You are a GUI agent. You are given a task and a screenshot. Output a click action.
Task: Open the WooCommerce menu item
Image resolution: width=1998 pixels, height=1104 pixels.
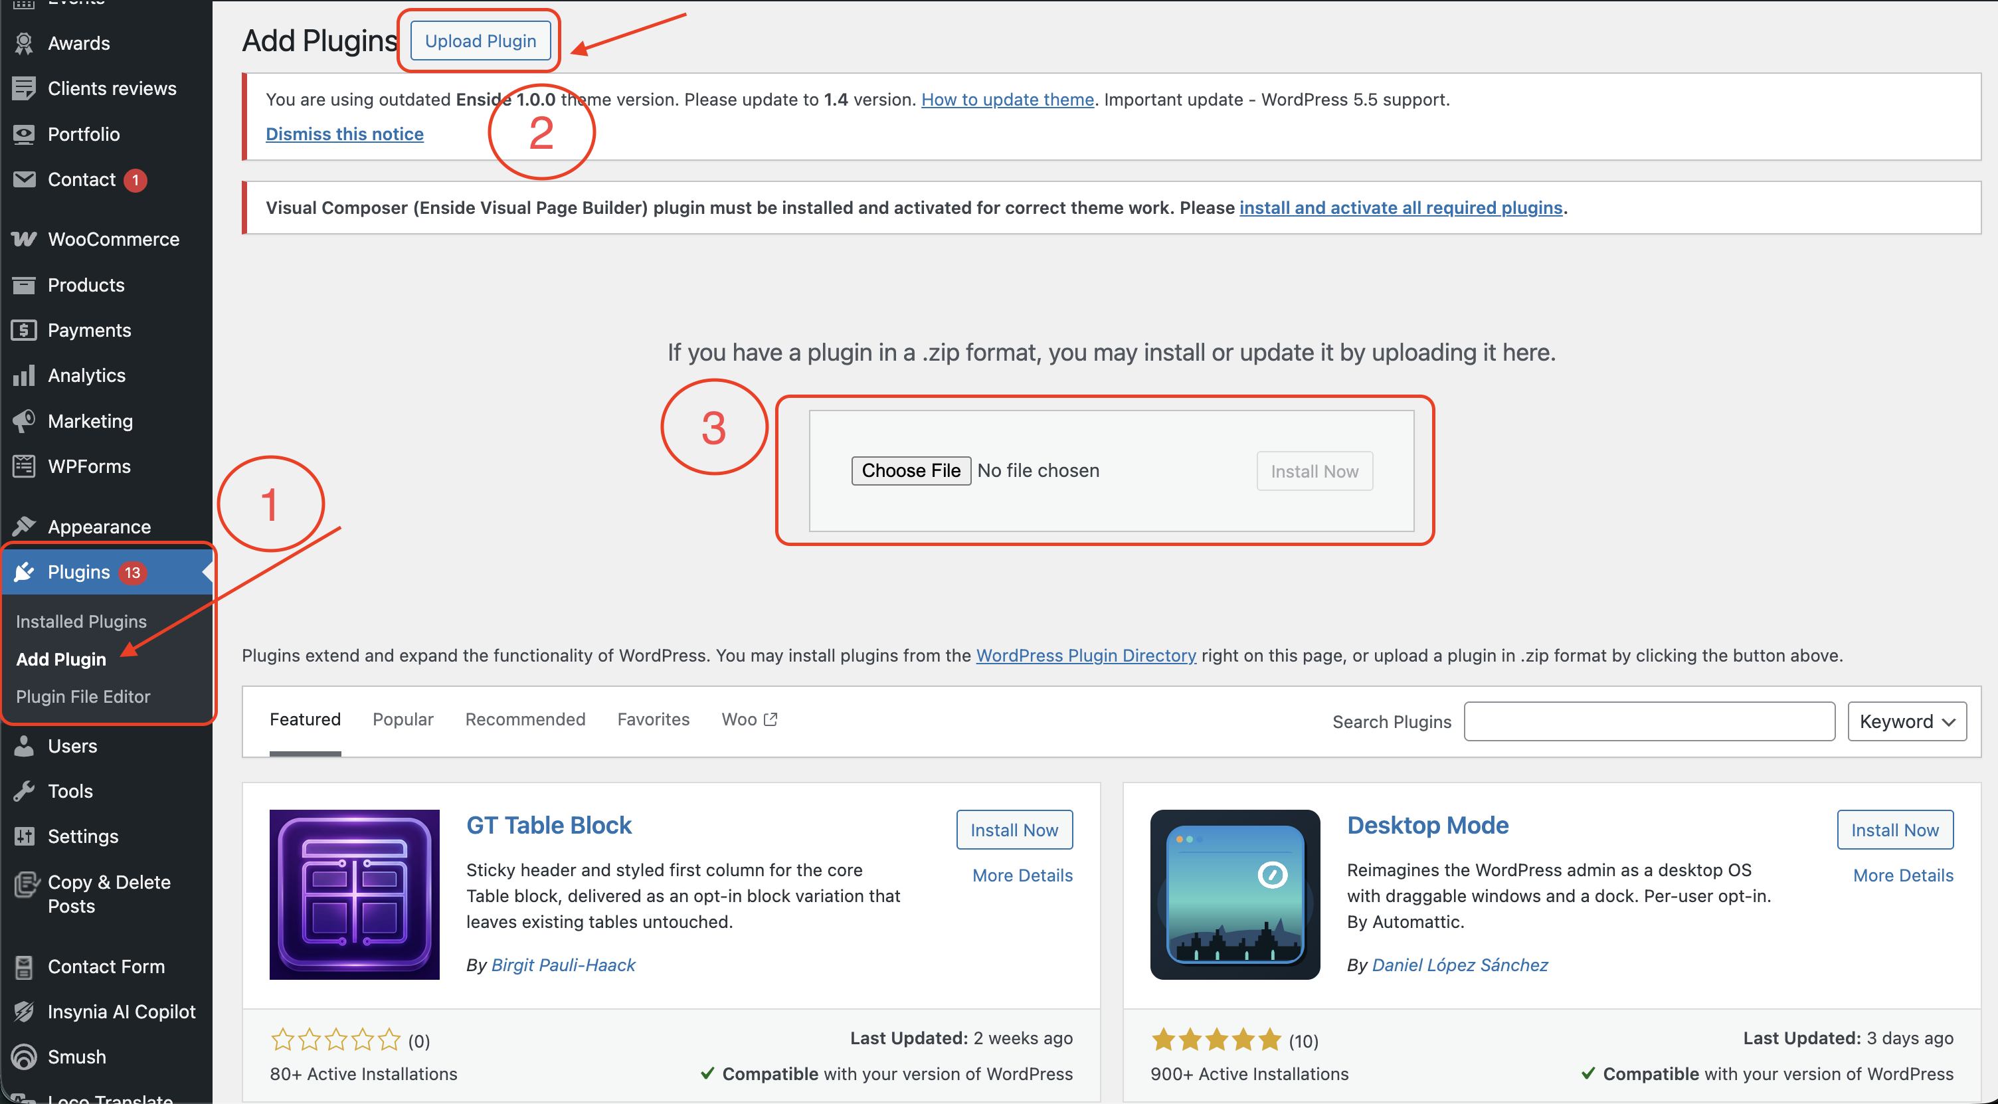(x=106, y=239)
